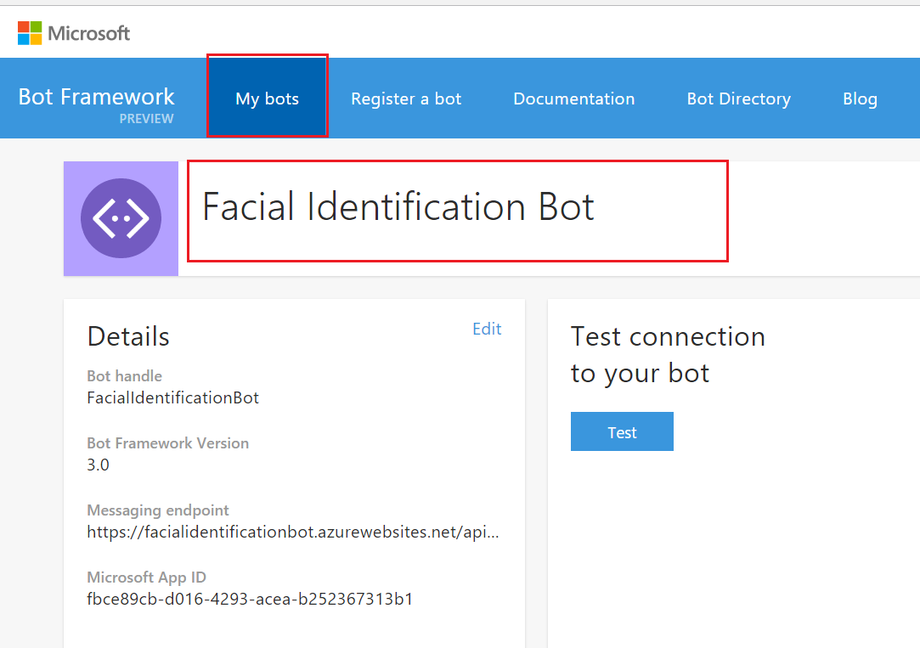Select the App ID fbce89cb value
This screenshot has width=920, height=648.
coord(250,599)
